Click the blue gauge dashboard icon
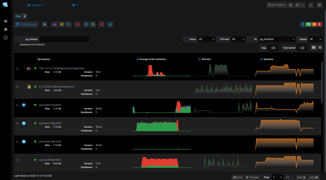Screen dimensions: 326x180 click(x=110, y=24)
